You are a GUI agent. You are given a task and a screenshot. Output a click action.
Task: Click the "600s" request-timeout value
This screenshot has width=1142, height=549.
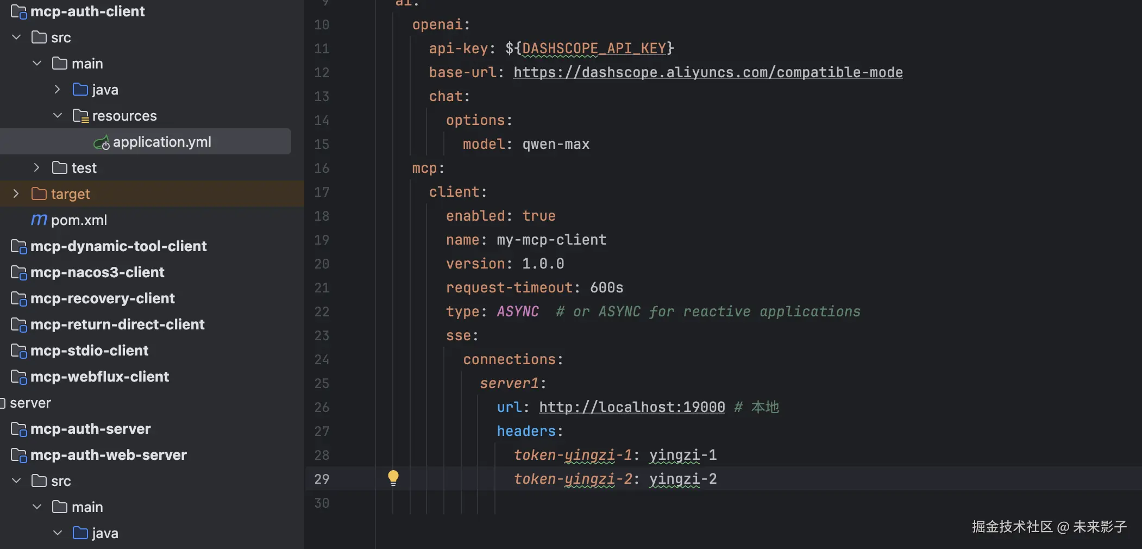tap(607, 288)
